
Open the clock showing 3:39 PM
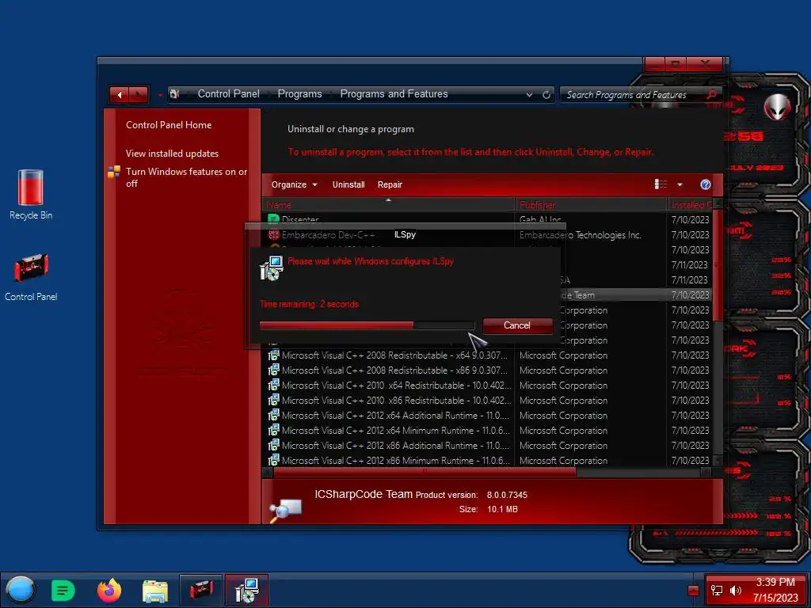tap(775, 590)
